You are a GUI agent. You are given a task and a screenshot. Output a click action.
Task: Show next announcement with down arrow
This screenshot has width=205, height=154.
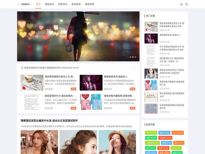pos(134,67)
